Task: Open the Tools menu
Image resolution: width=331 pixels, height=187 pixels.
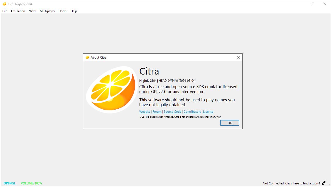Action: (63, 11)
